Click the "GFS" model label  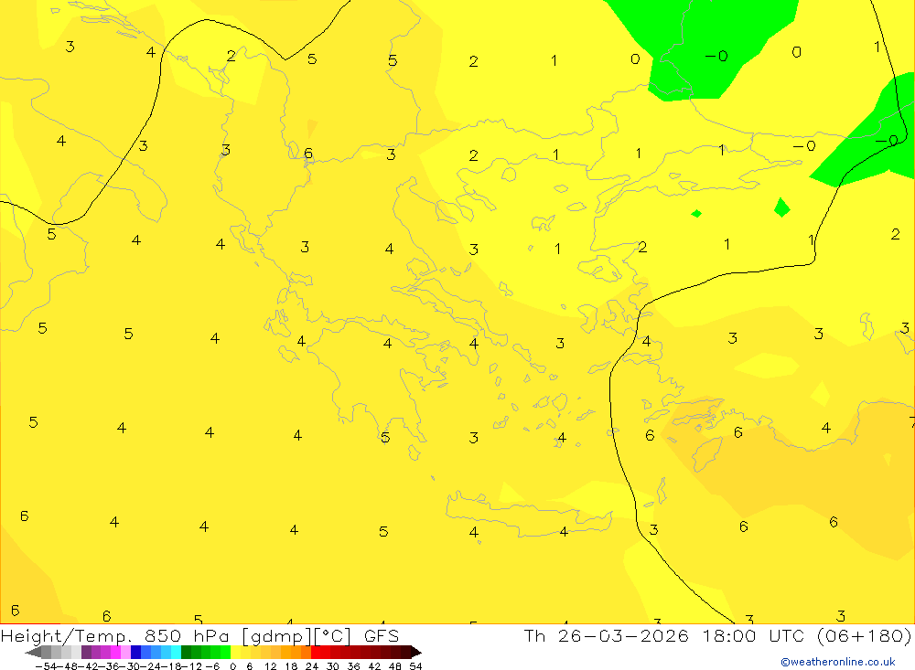click(381, 635)
